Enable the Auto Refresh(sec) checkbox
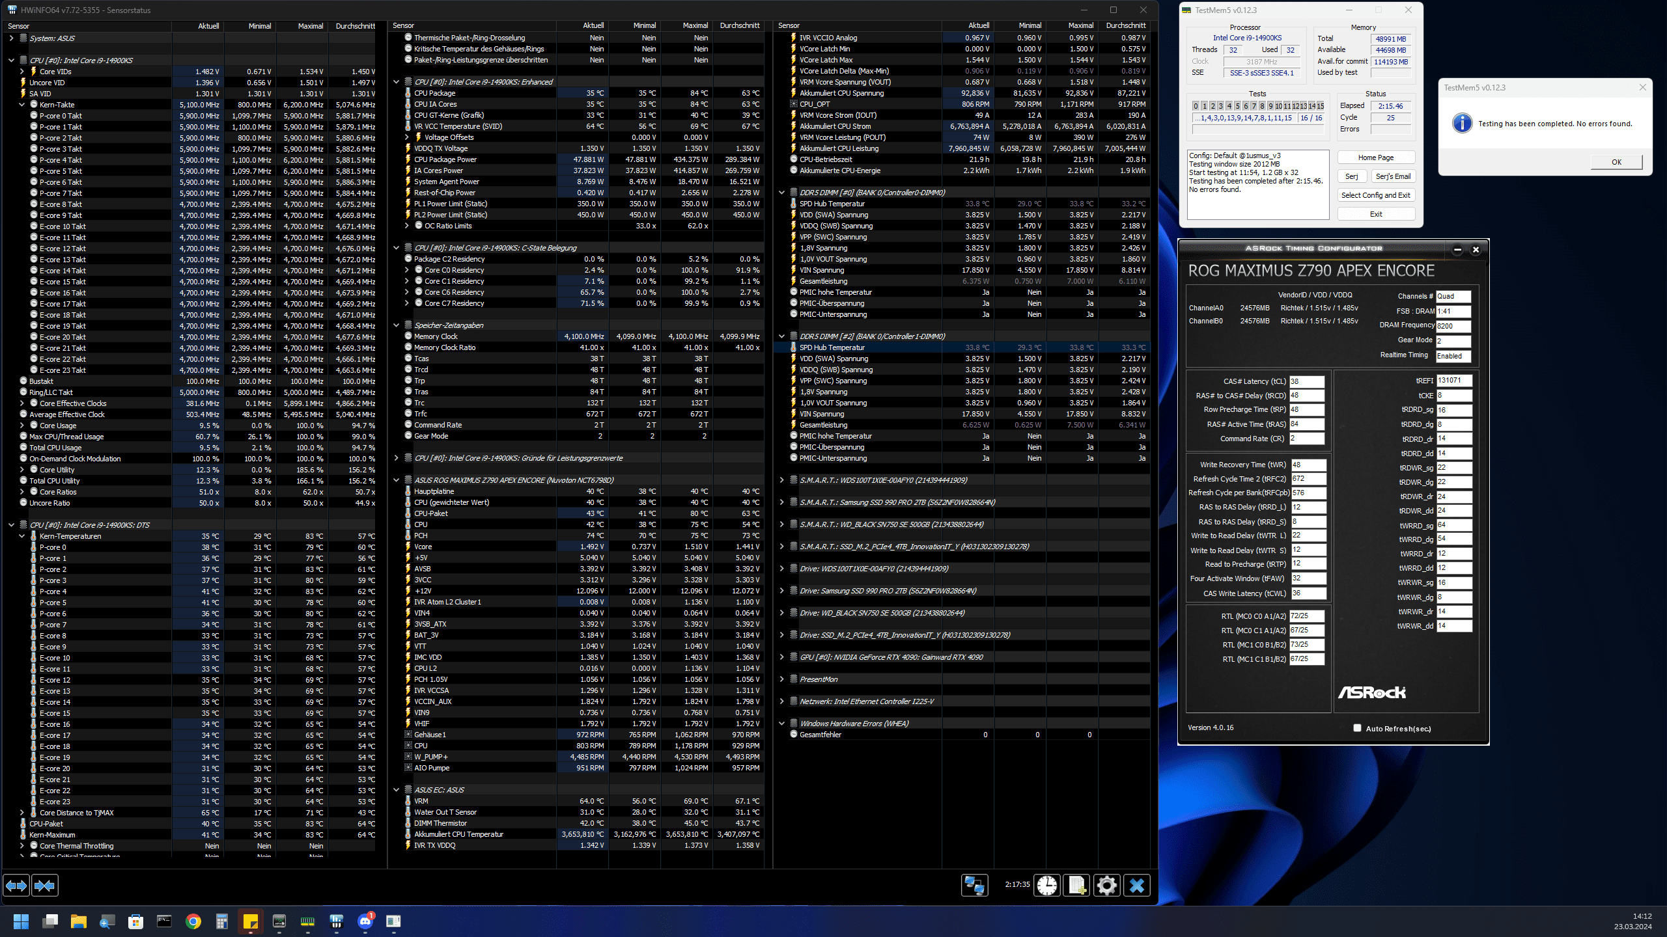The height and width of the screenshot is (937, 1667). pyautogui.click(x=1357, y=728)
